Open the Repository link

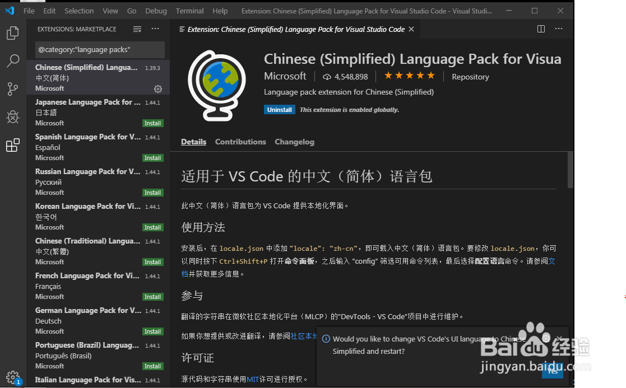470,76
